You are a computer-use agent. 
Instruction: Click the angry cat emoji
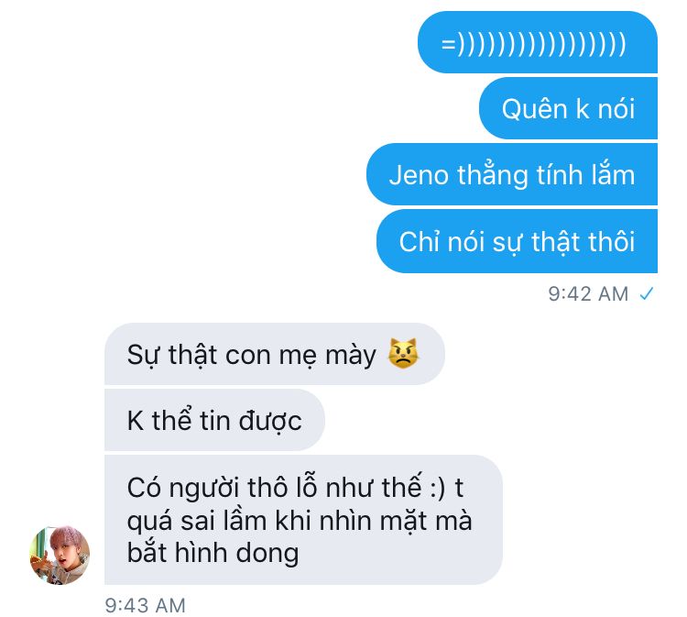[x=403, y=354]
